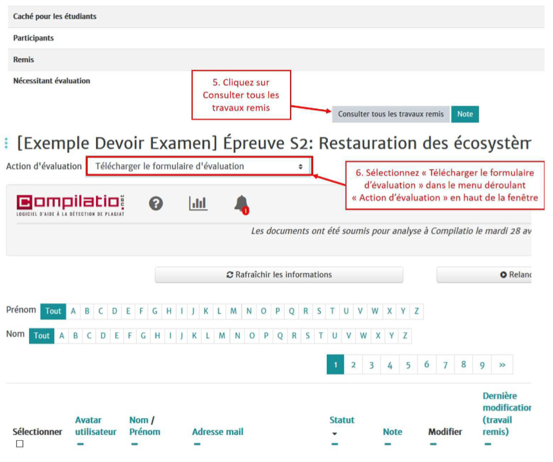Click Consulter tous les travaux remis button
The image size is (553, 462).
[x=391, y=114]
